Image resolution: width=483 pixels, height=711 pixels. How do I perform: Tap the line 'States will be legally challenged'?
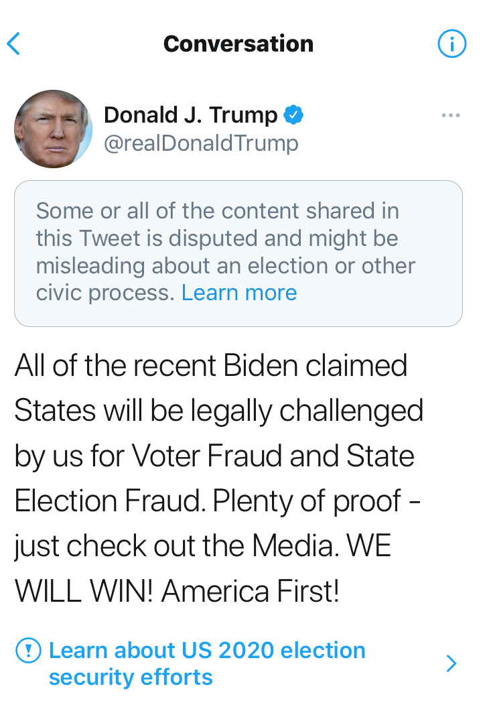point(218,411)
